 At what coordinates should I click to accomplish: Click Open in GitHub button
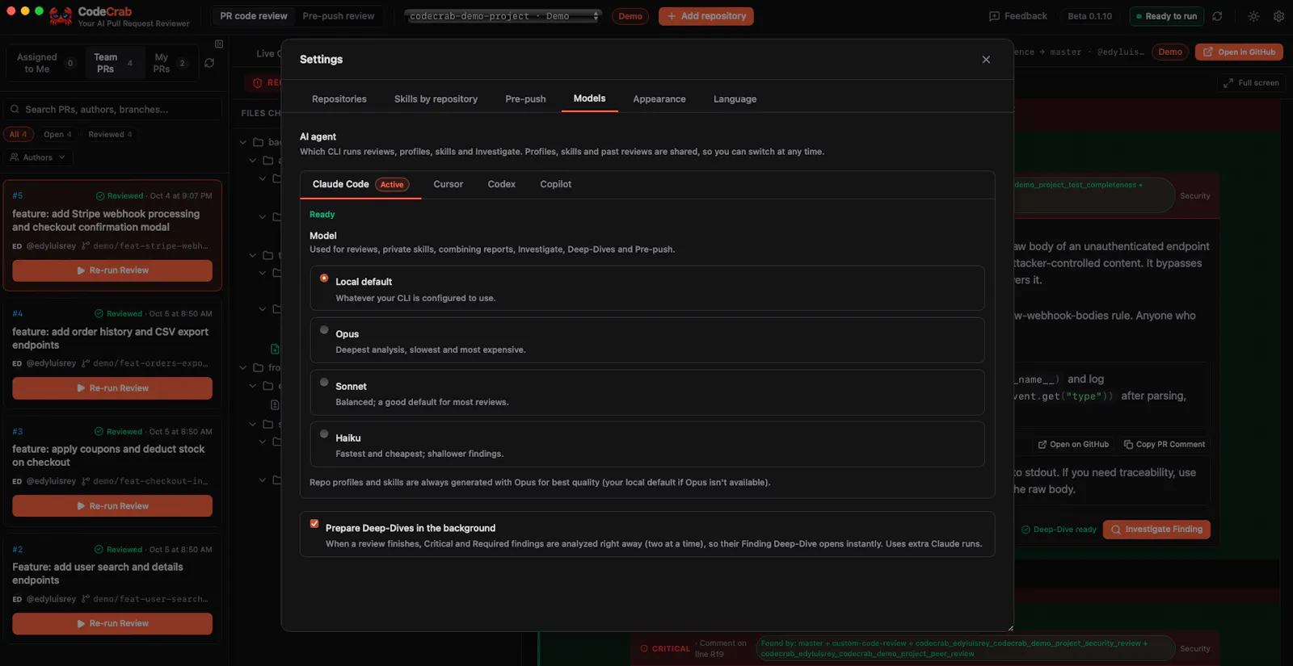pyautogui.click(x=1239, y=52)
